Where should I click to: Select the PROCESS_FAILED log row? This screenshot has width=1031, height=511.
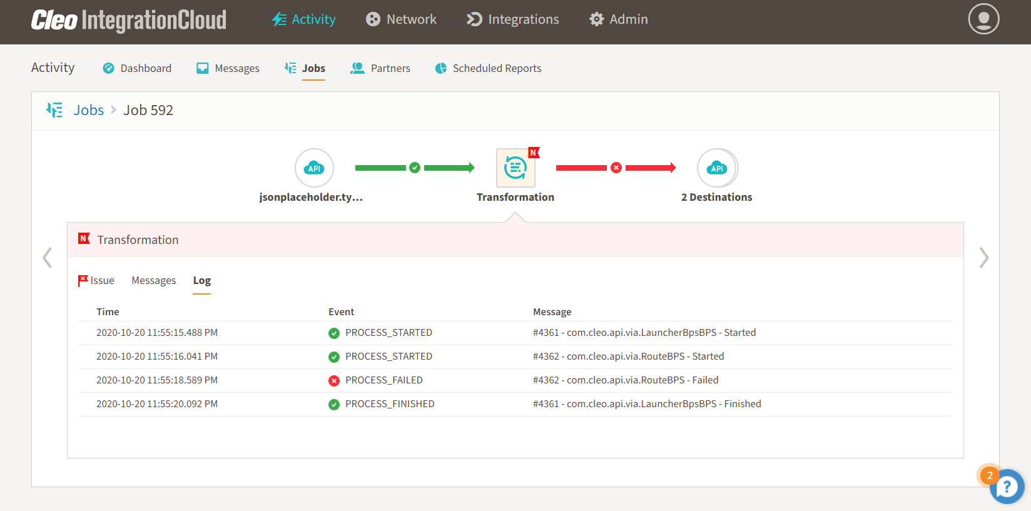(384, 380)
